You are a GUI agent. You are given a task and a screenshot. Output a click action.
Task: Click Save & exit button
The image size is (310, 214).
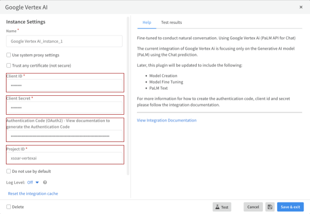click(x=290, y=207)
